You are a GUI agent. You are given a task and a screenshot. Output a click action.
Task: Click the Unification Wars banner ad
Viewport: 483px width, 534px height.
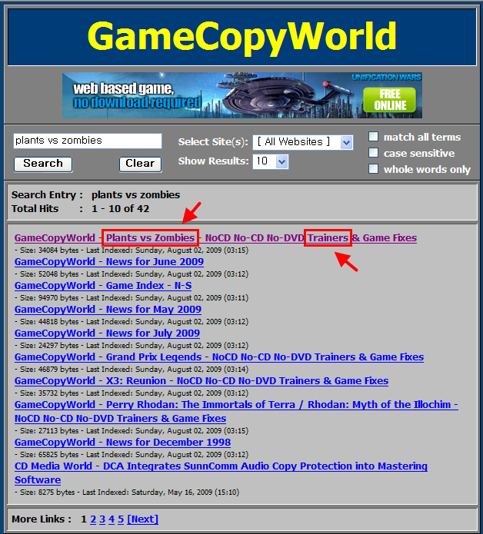pos(242,95)
